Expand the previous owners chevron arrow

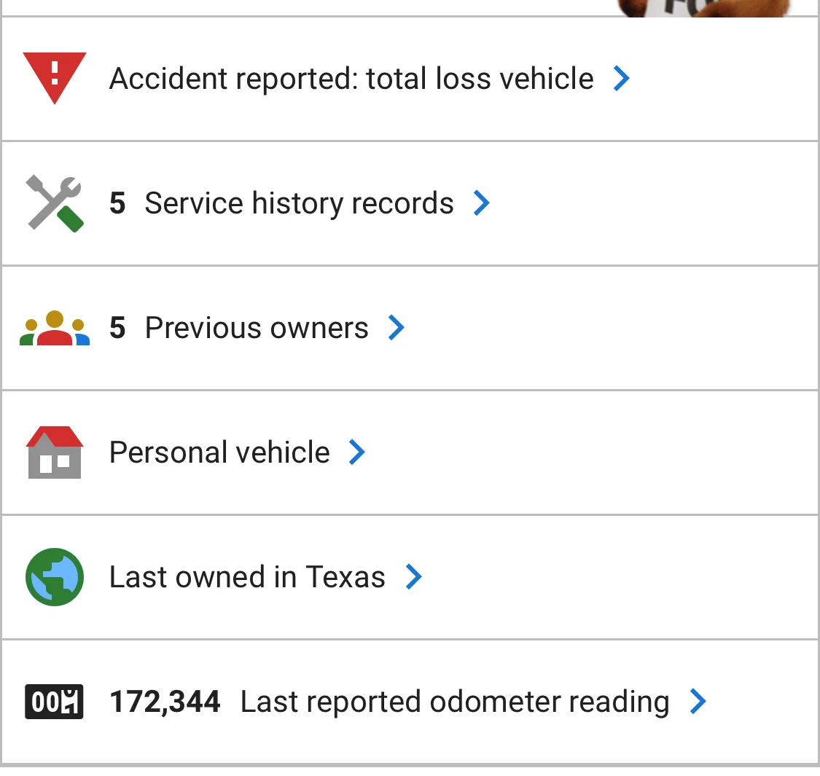click(x=397, y=328)
